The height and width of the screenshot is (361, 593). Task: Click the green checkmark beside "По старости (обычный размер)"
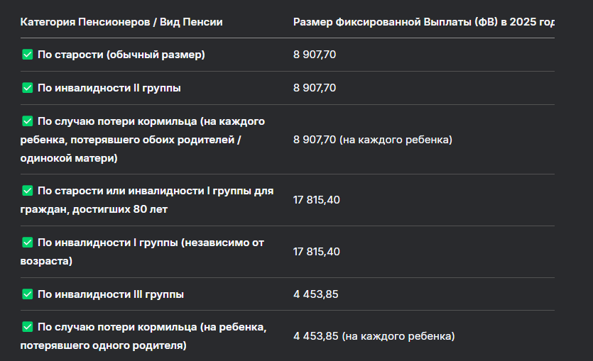(28, 55)
